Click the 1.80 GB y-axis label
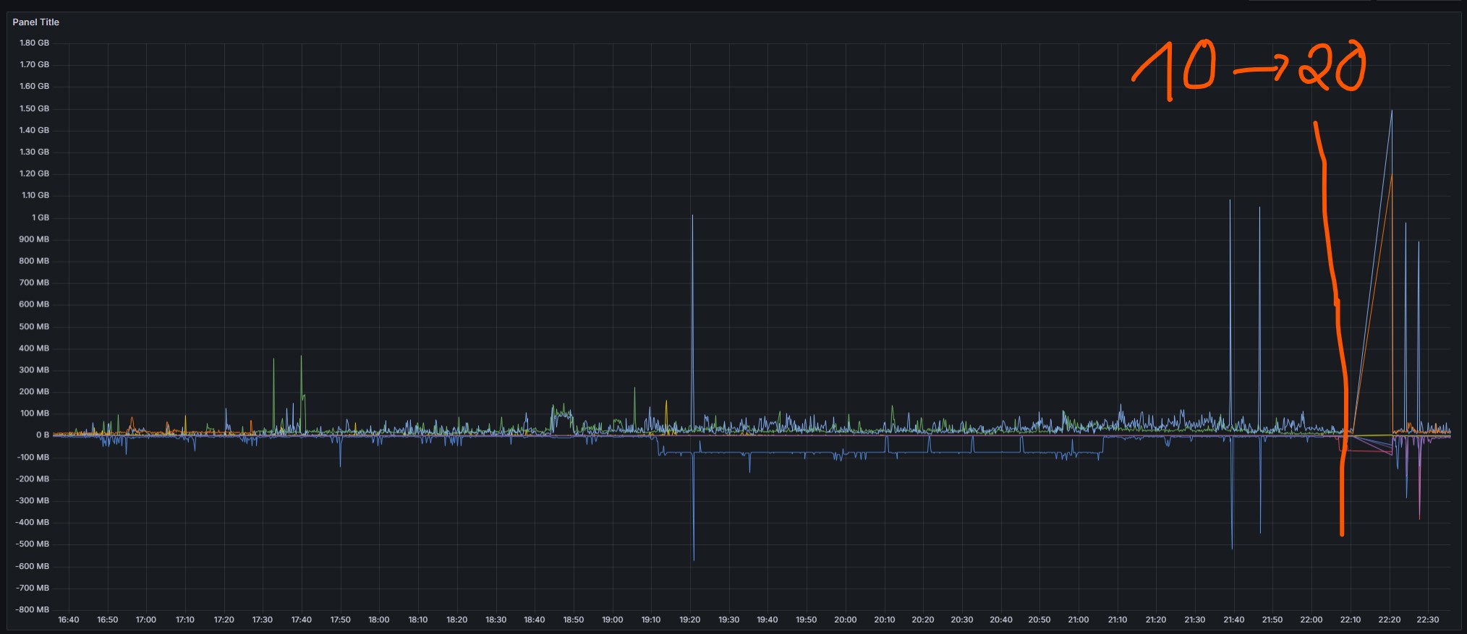Viewport: 1467px width, 634px height. (34, 43)
